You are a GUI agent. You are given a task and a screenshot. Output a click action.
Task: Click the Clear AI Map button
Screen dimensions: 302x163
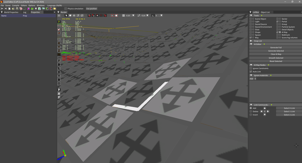tap(276, 54)
